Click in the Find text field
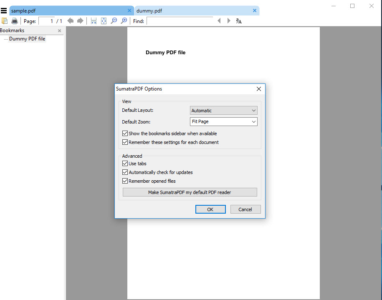 tap(180, 21)
